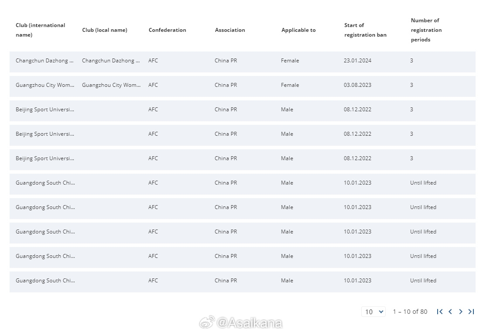
Task: Click the Applicable to column header
Action: pyautogui.click(x=298, y=30)
